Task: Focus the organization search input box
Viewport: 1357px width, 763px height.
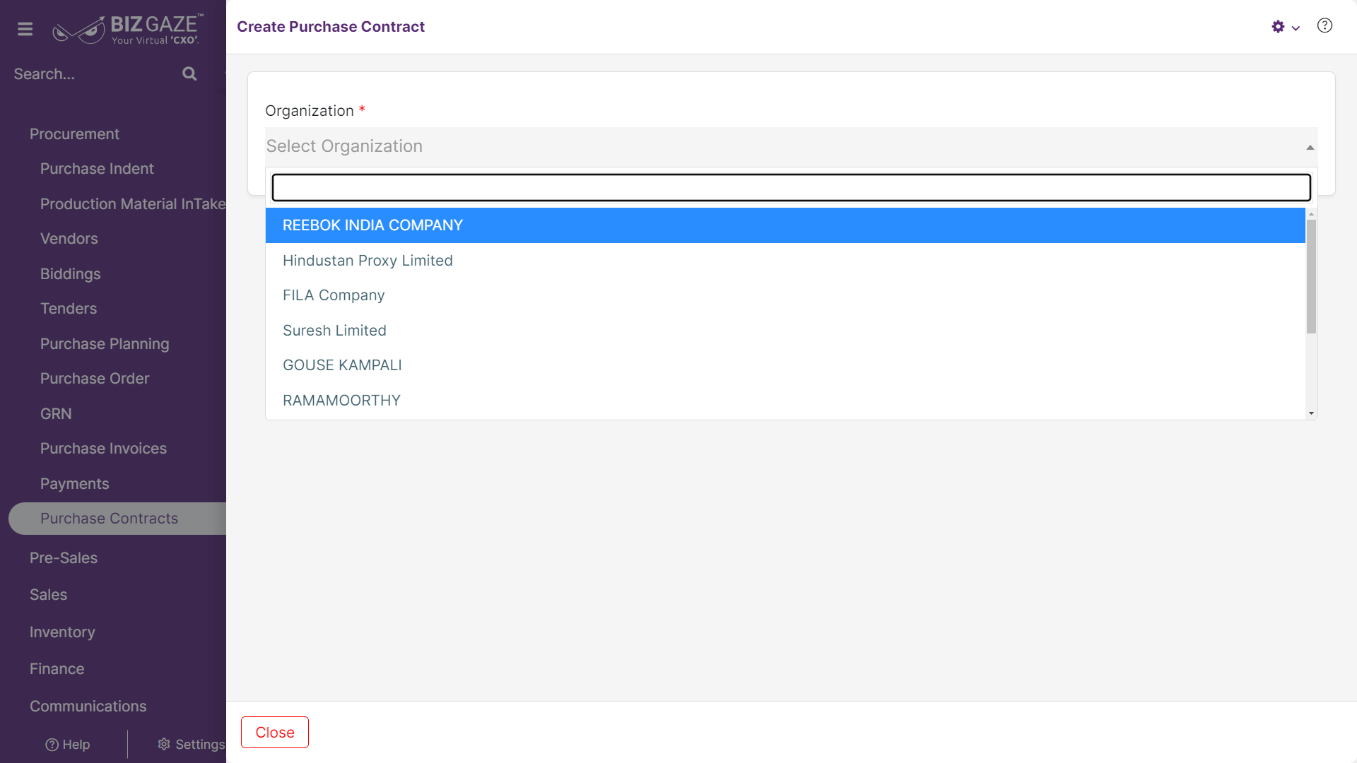Action: [791, 188]
